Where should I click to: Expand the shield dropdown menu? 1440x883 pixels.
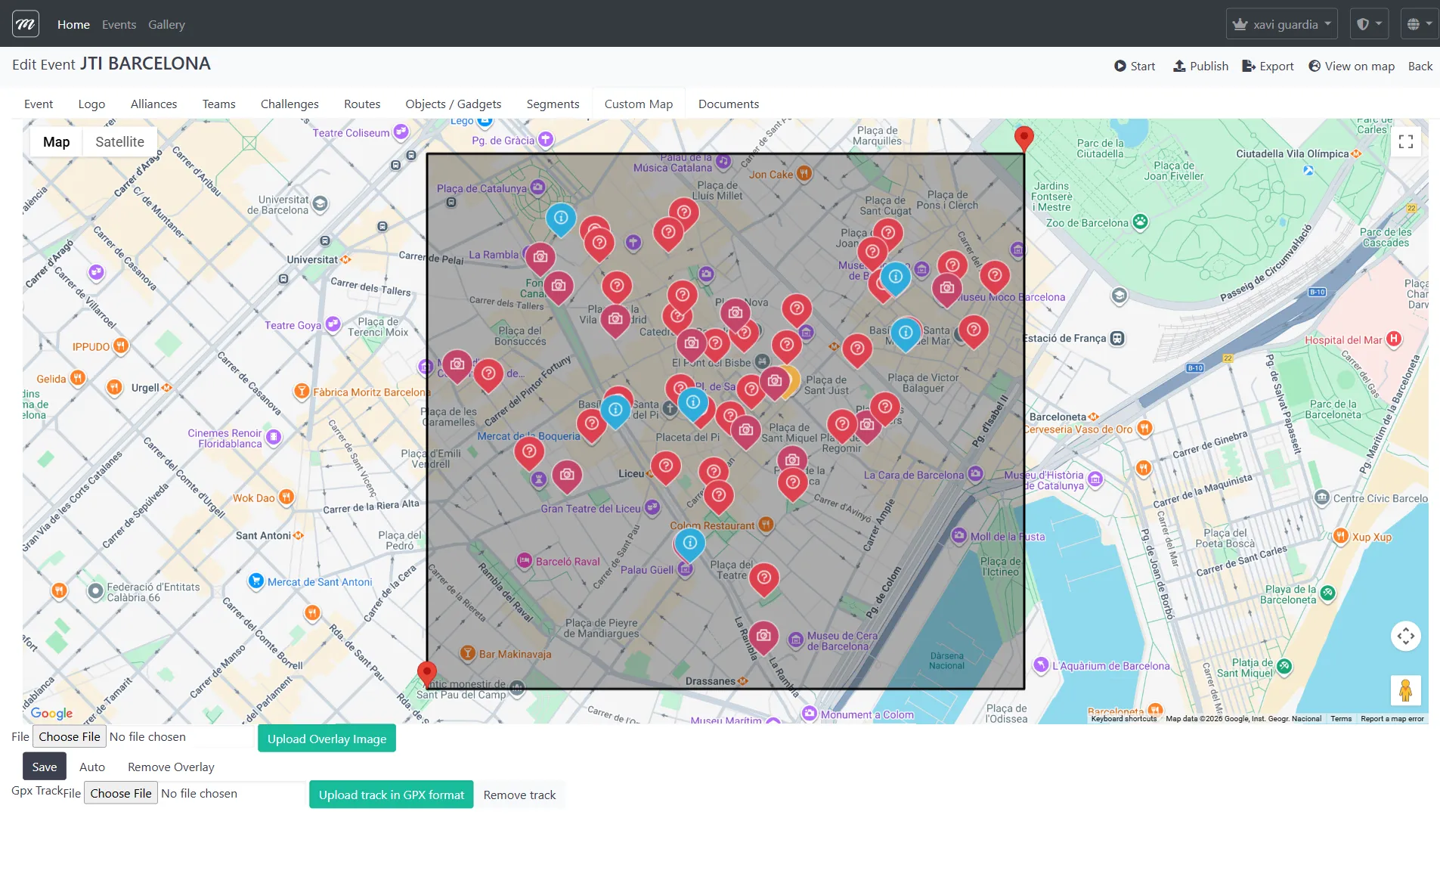pyautogui.click(x=1369, y=24)
